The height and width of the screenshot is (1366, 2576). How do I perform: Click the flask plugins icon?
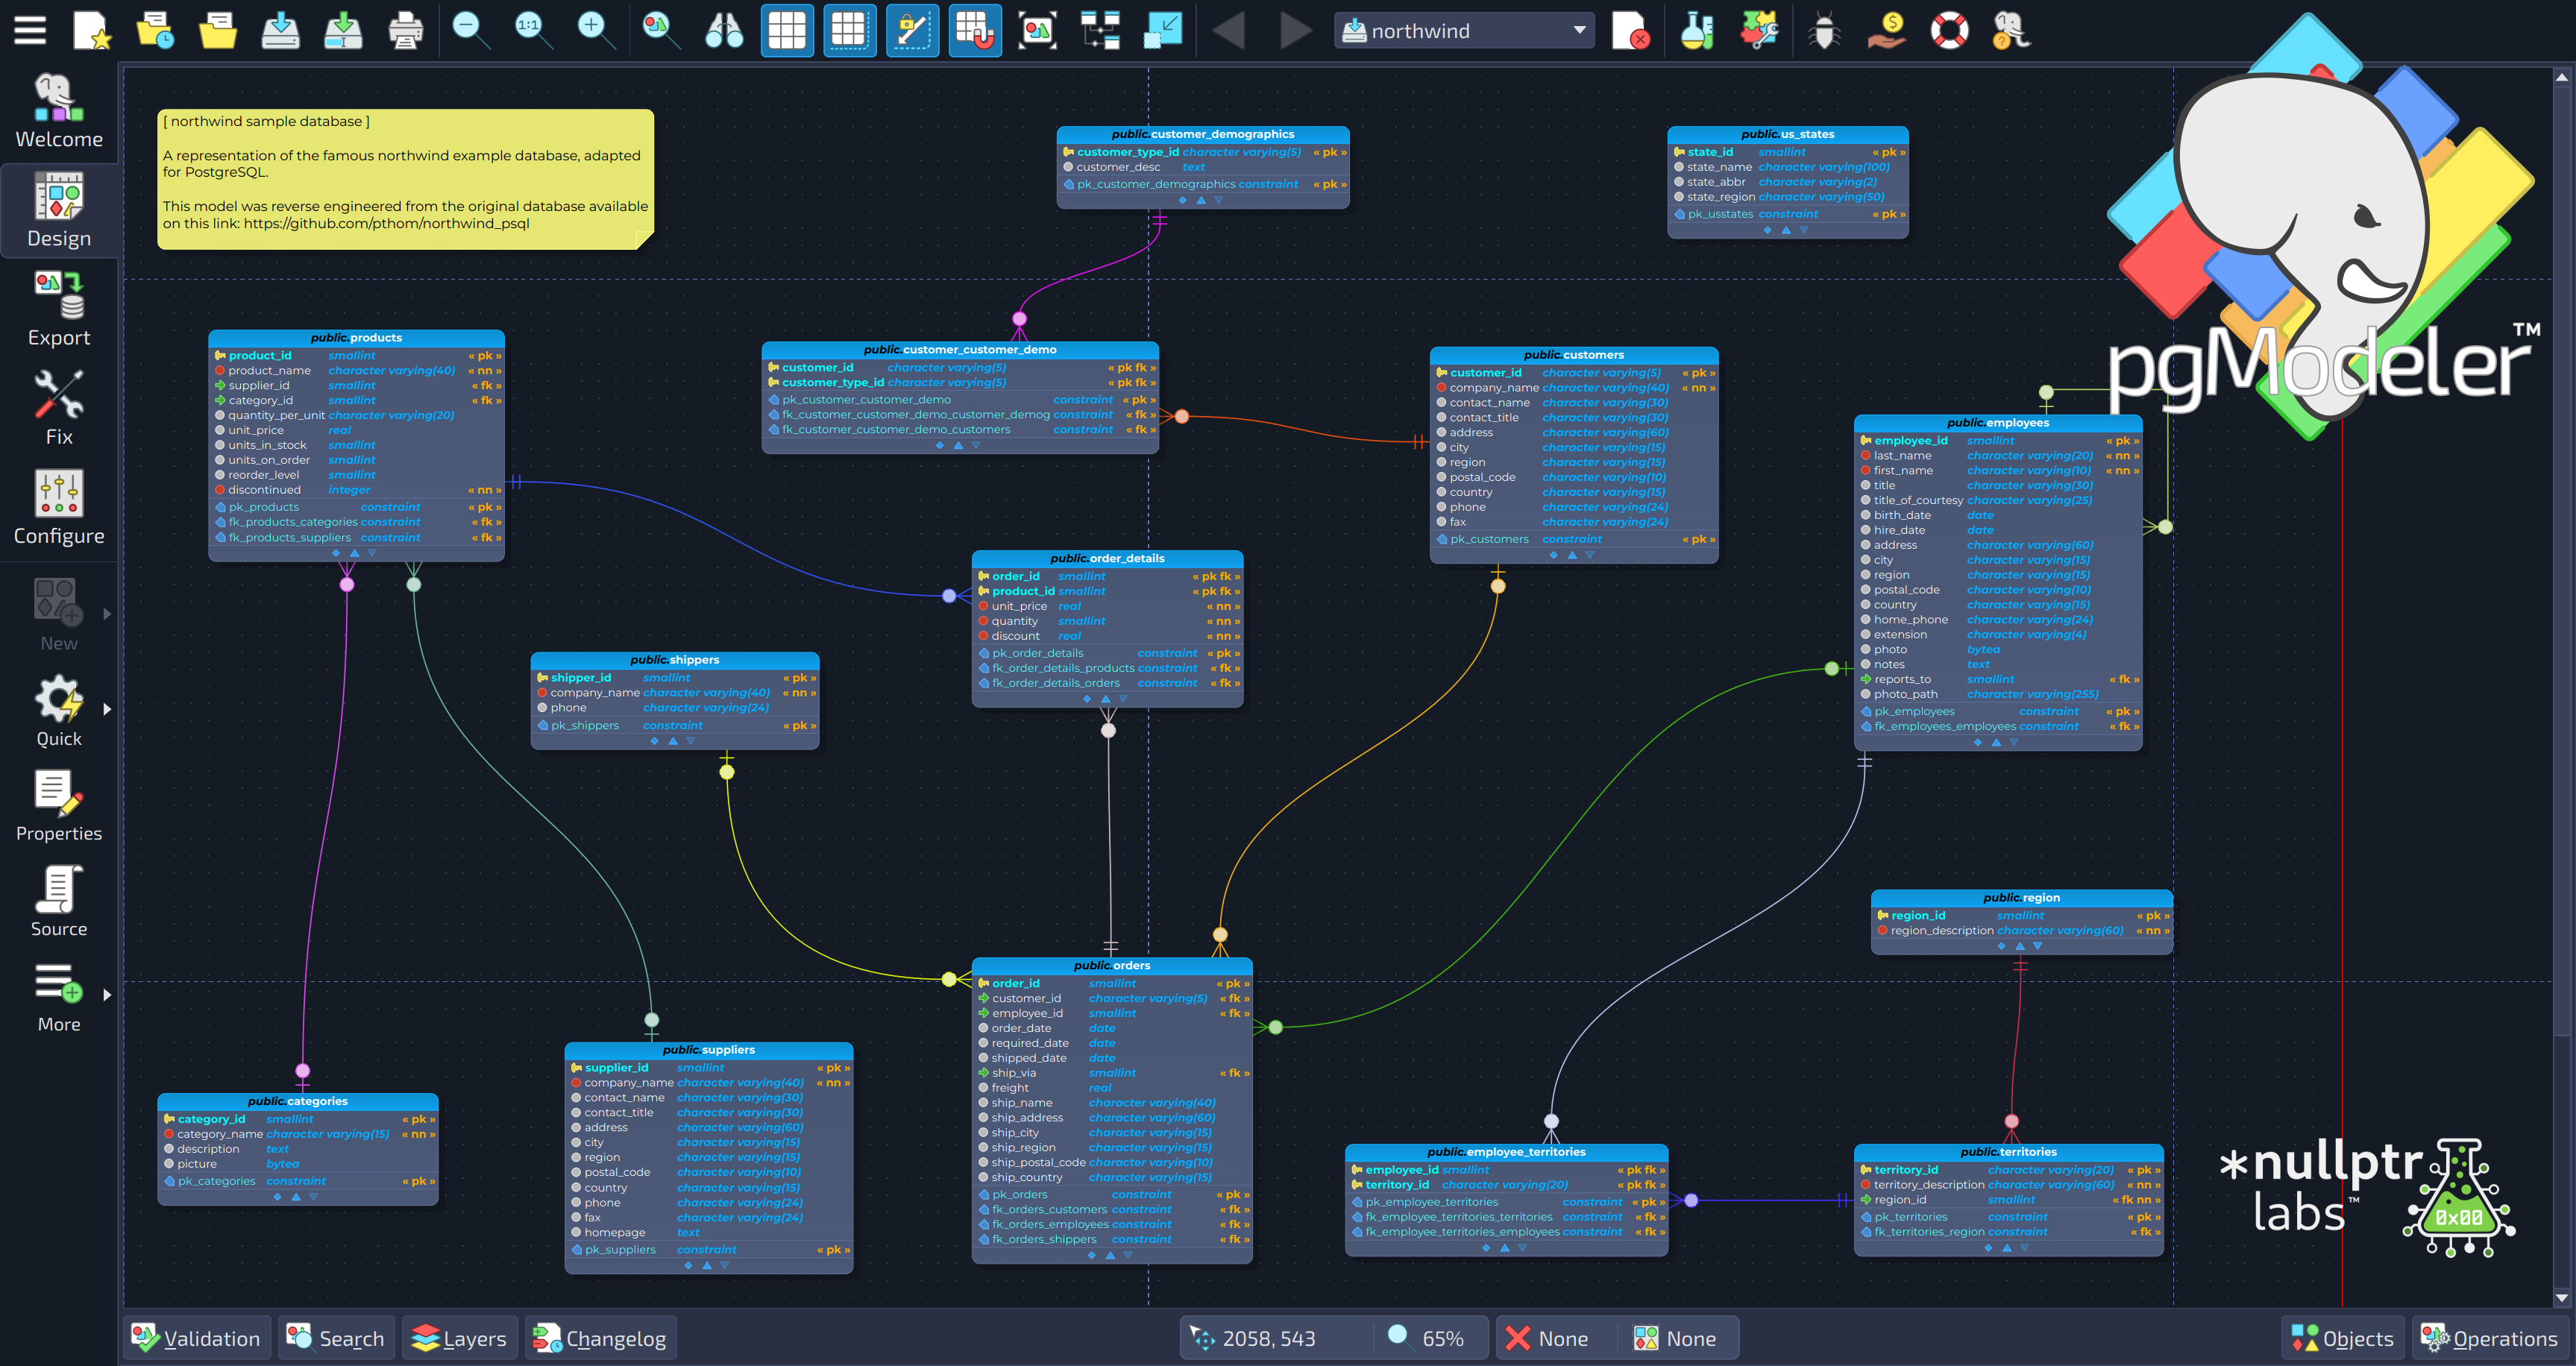tap(1697, 30)
